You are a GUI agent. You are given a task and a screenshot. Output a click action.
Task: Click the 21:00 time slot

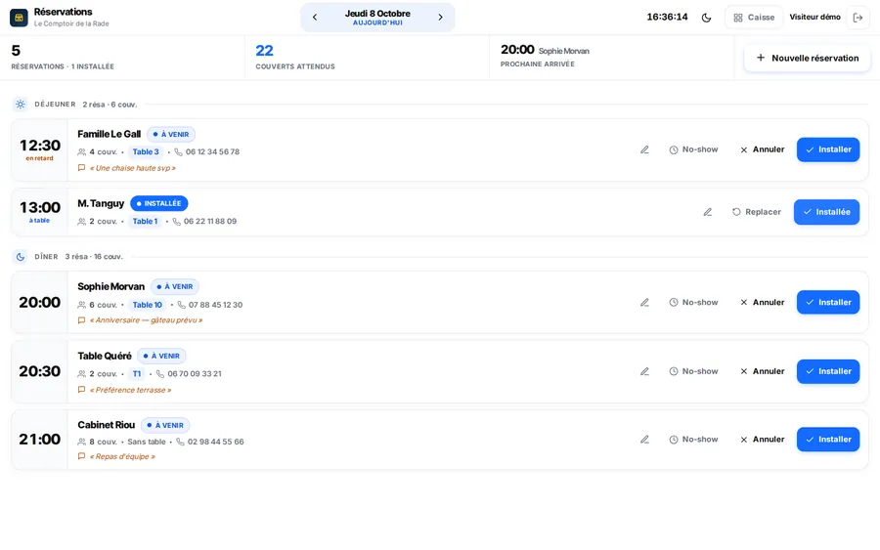click(39, 440)
